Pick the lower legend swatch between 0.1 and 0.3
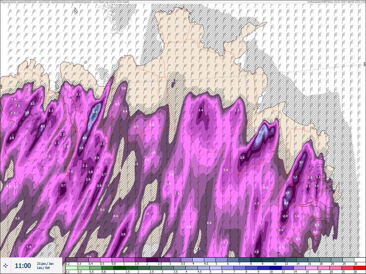The width and height of the screenshot is (366, 274). coord(71,268)
